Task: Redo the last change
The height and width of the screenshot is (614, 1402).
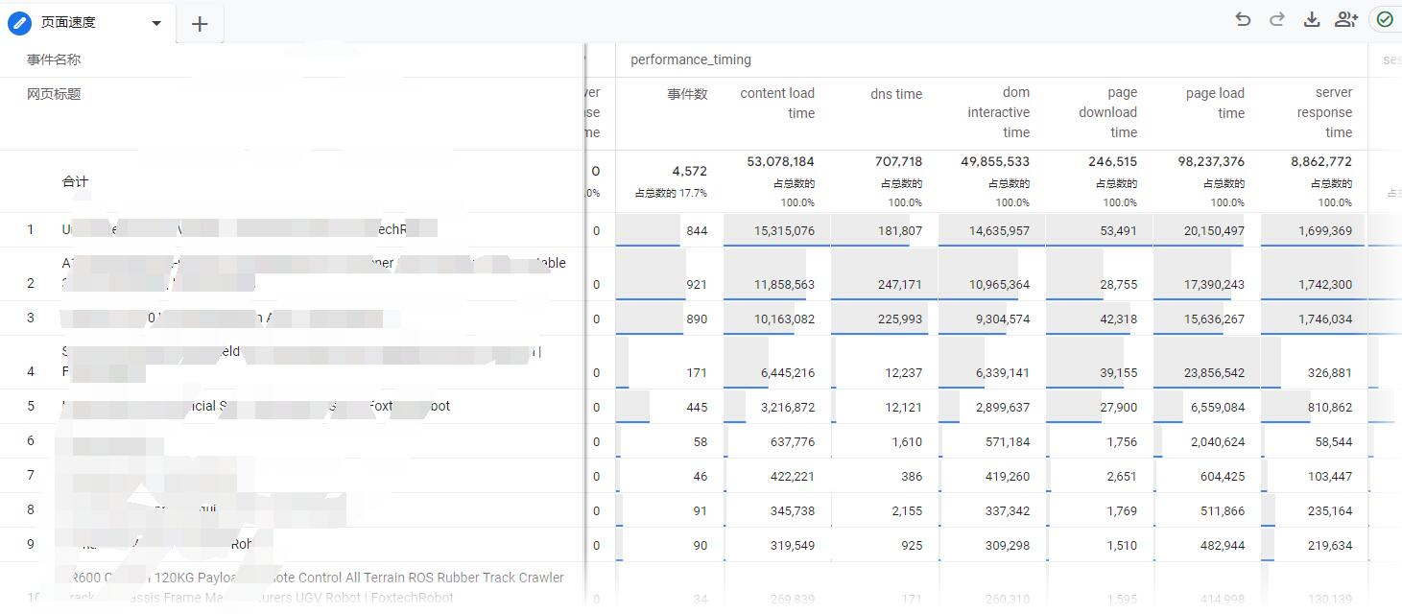Action: [1276, 18]
